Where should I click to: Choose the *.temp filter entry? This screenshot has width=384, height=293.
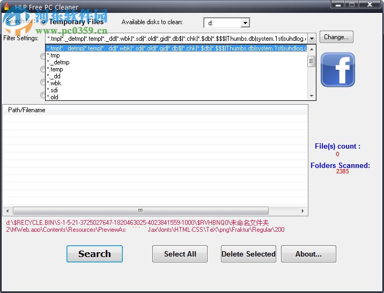176,69
